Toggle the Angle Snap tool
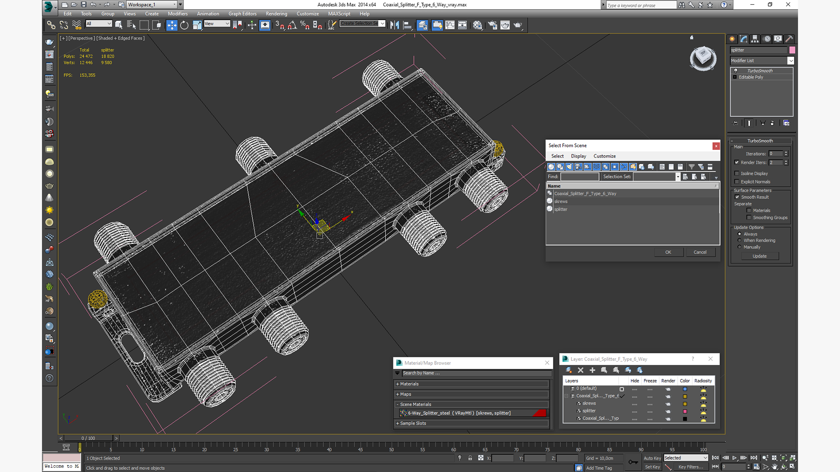 pyautogui.click(x=292, y=25)
